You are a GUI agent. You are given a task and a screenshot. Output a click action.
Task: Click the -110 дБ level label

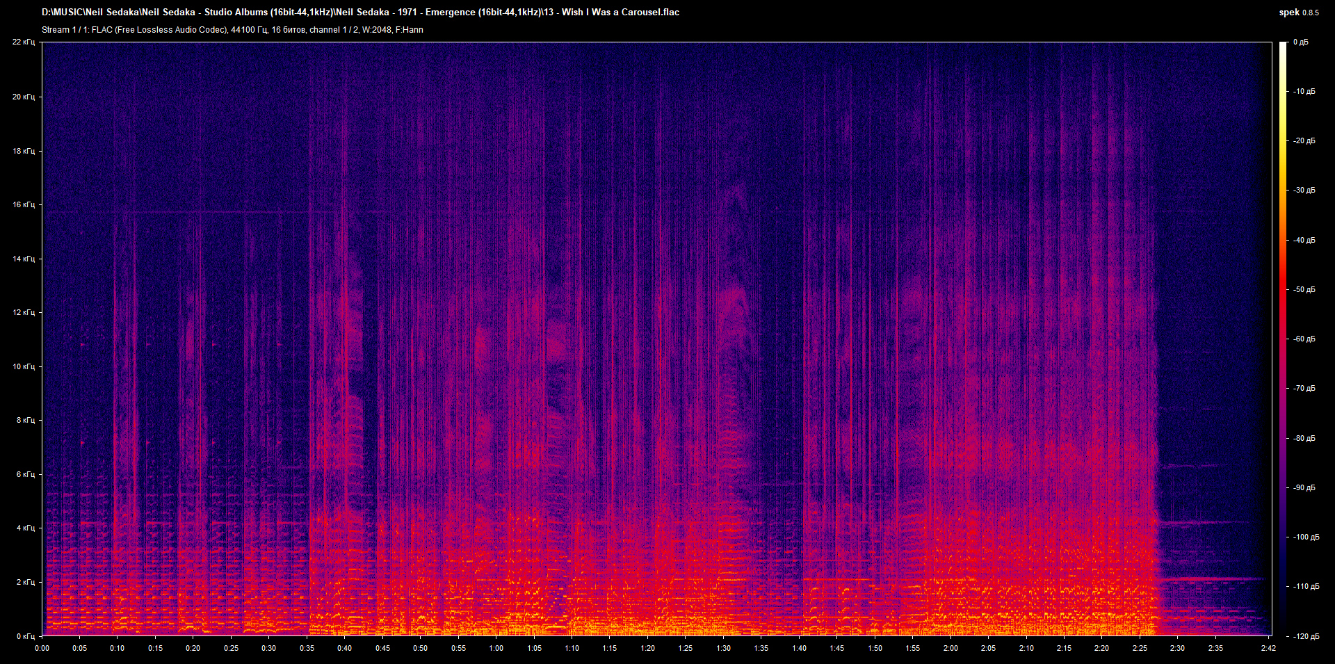pos(1305,587)
